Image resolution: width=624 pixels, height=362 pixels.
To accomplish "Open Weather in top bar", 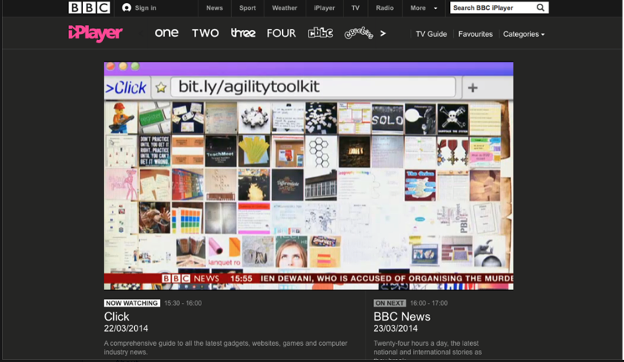I will coord(284,8).
